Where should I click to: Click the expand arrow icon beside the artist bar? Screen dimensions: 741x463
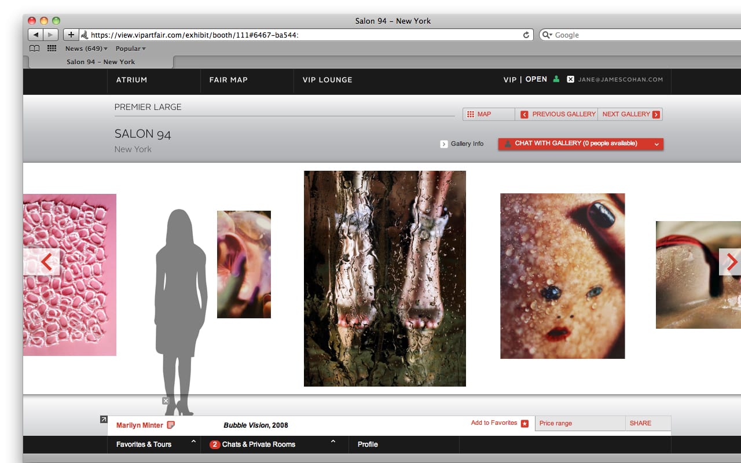pos(104,420)
